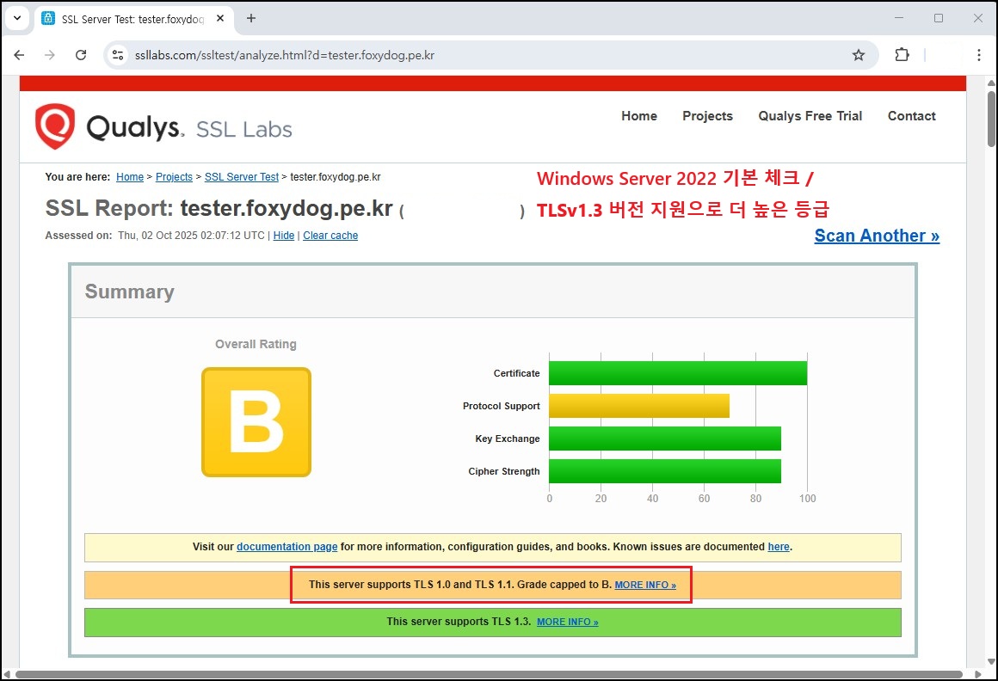Select the SSL Server Test browser tab
This screenshot has width=998, height=681.
[133, 19]
